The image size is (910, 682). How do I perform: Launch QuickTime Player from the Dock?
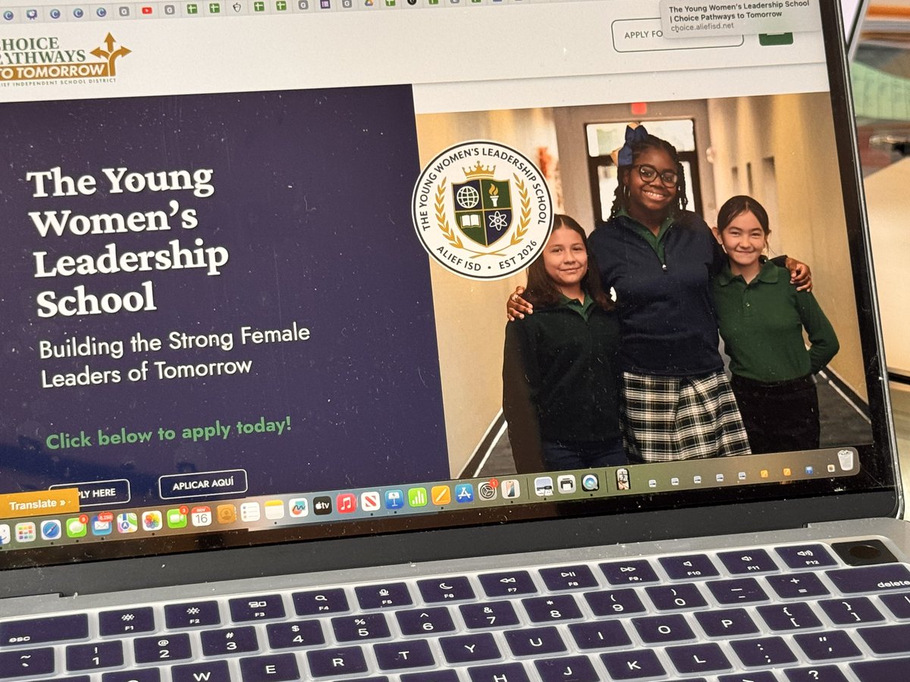click(x=590, y=482)
